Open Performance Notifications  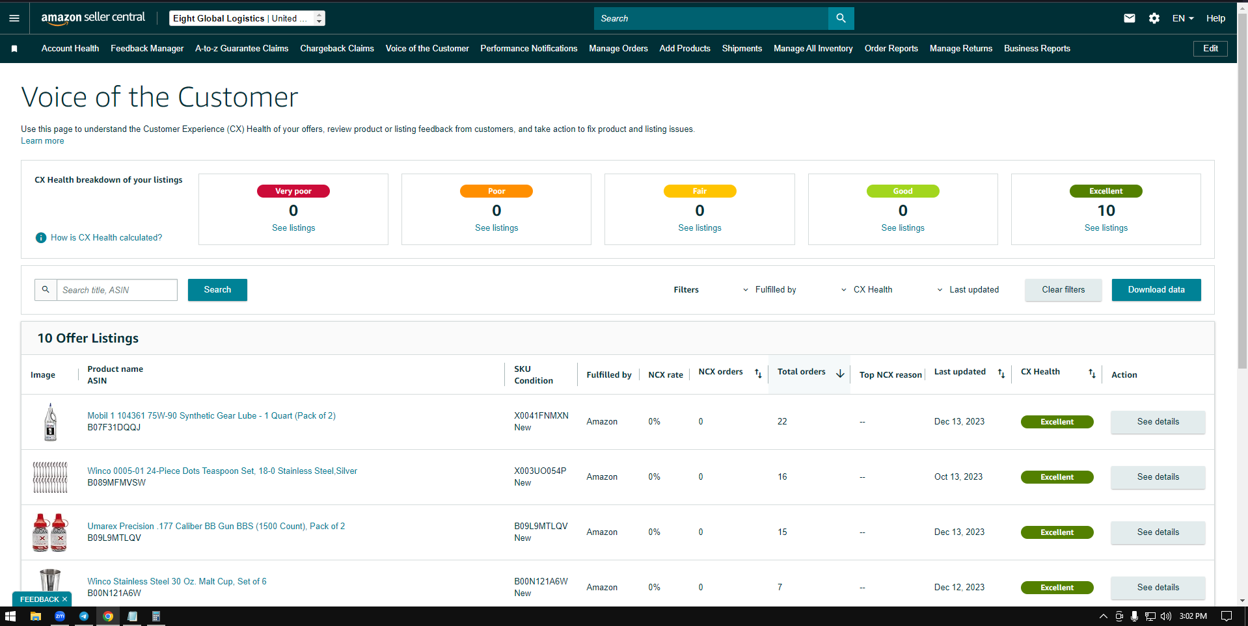[529, 49]
